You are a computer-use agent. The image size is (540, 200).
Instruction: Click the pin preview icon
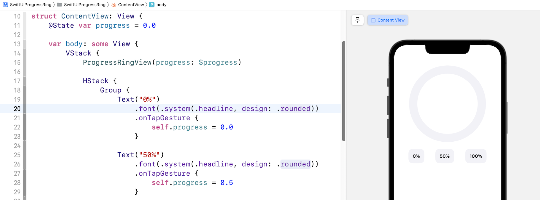[x=357, y=20]
